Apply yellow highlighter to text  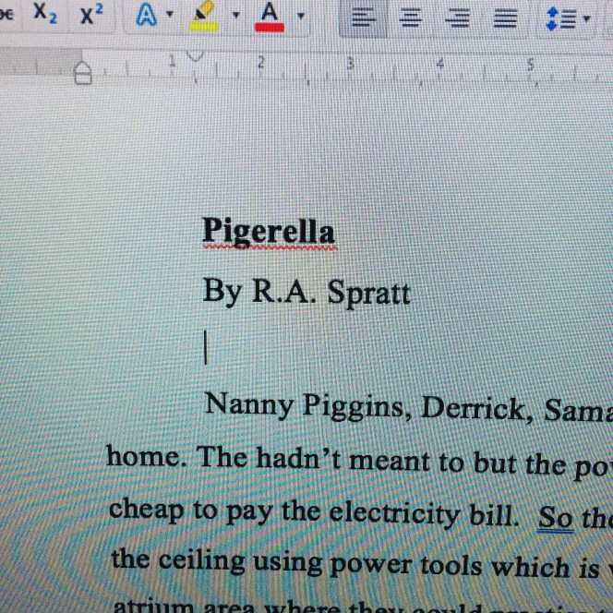click(205, 15)
